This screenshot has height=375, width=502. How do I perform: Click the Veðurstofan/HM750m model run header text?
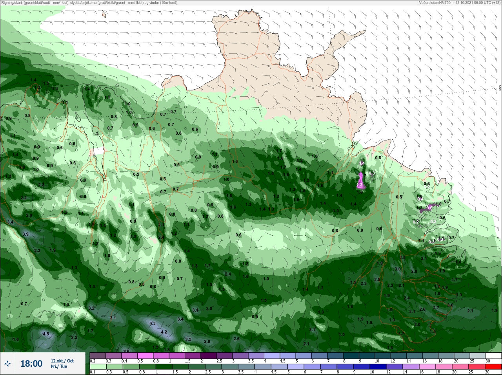pyautogui.click(x=460, y=2)
